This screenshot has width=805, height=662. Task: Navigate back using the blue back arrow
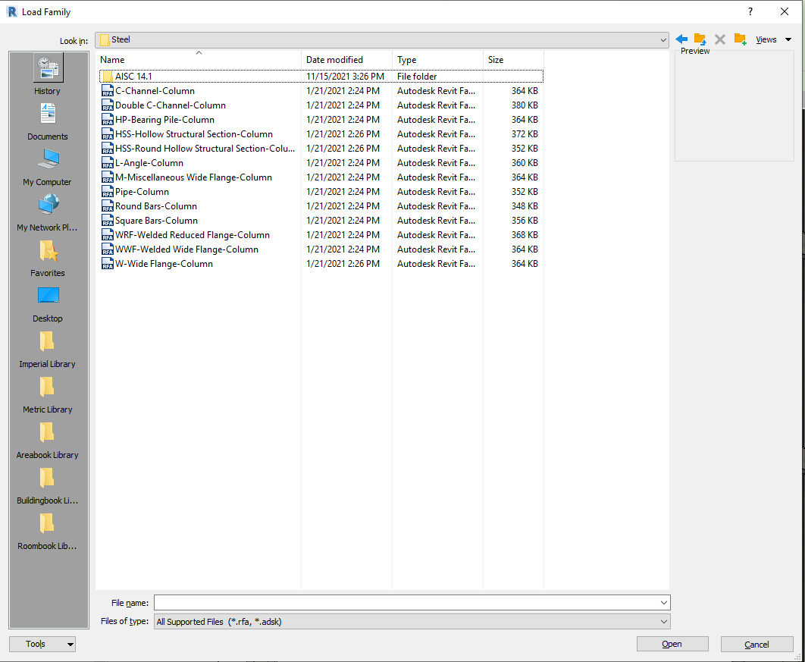[x=680, y=39]
